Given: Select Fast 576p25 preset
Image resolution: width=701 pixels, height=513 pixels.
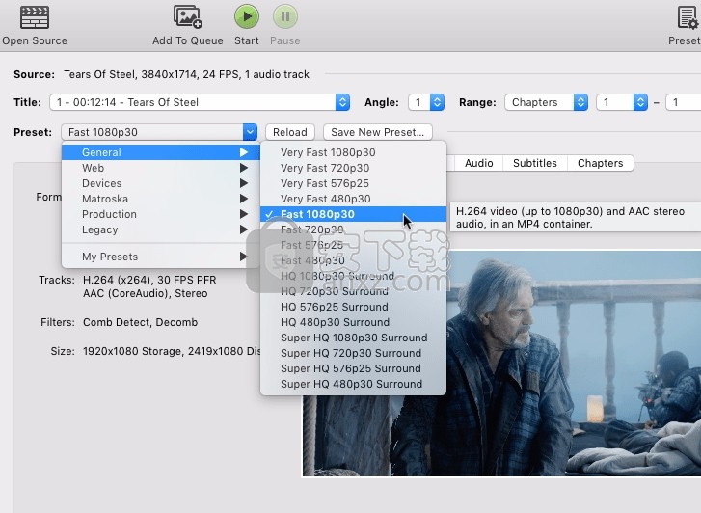Looking at the screenshot, I should pos(353,245).
